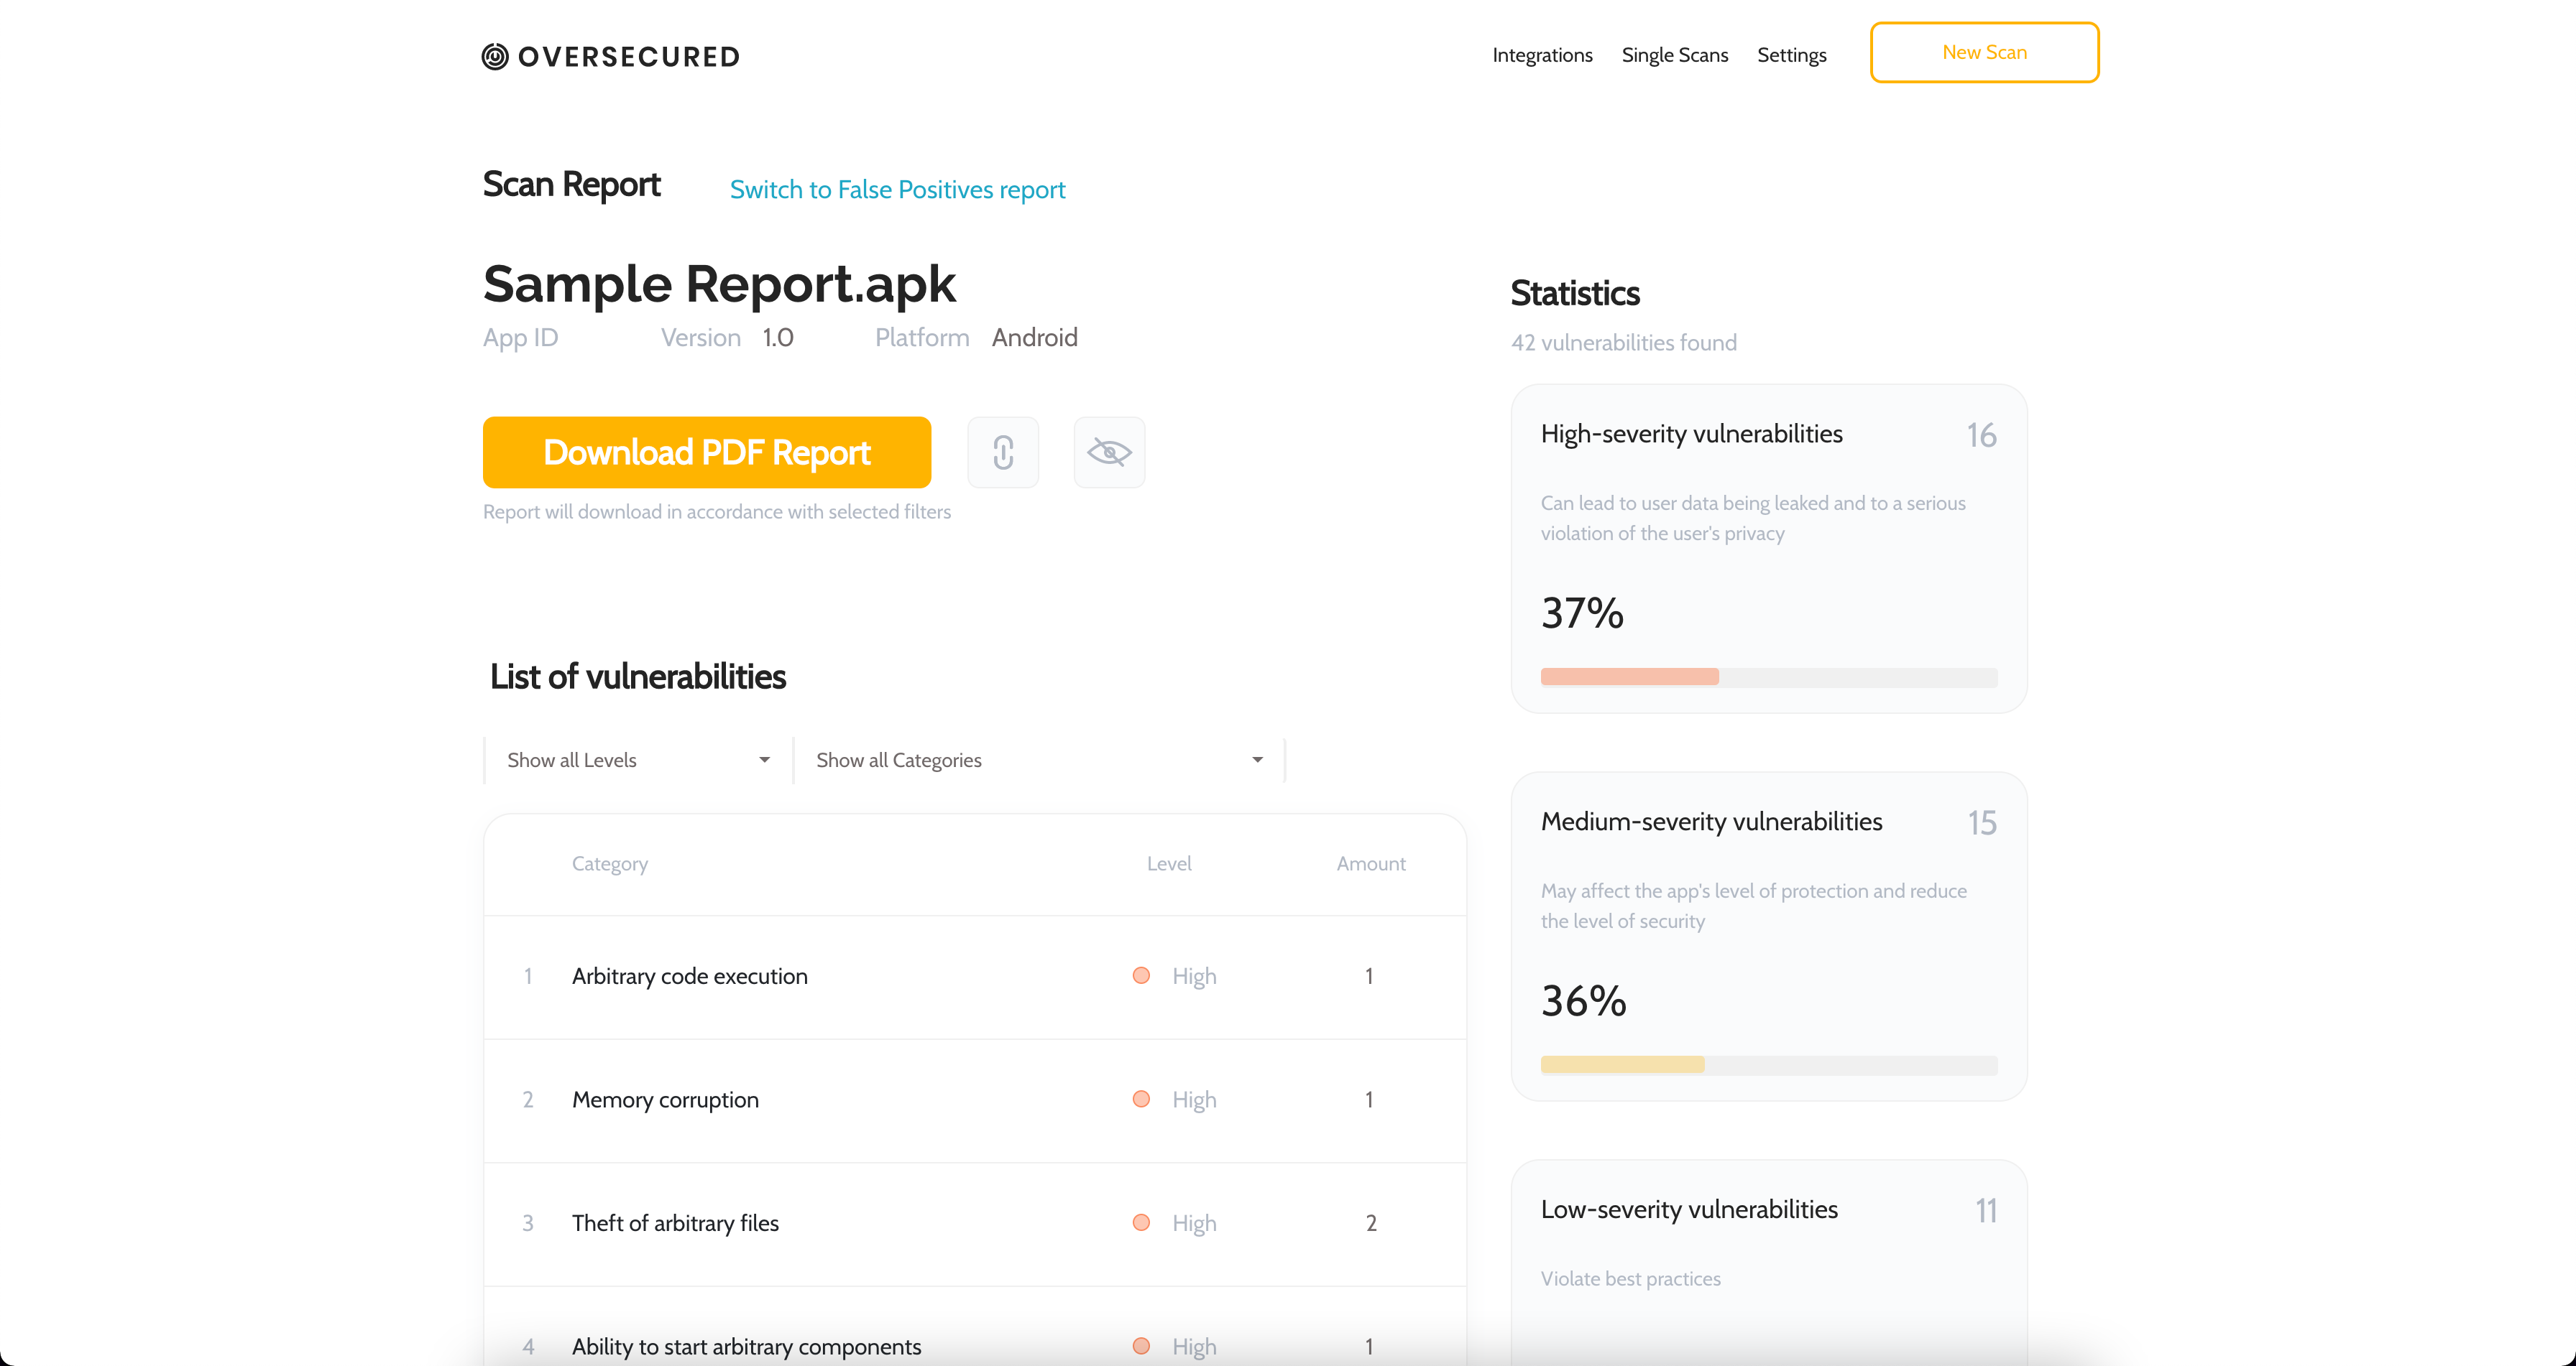This screenshot has height=1366, width=2576.
Task: Go to Single Scans page
Action: (x=1674, y=55)
